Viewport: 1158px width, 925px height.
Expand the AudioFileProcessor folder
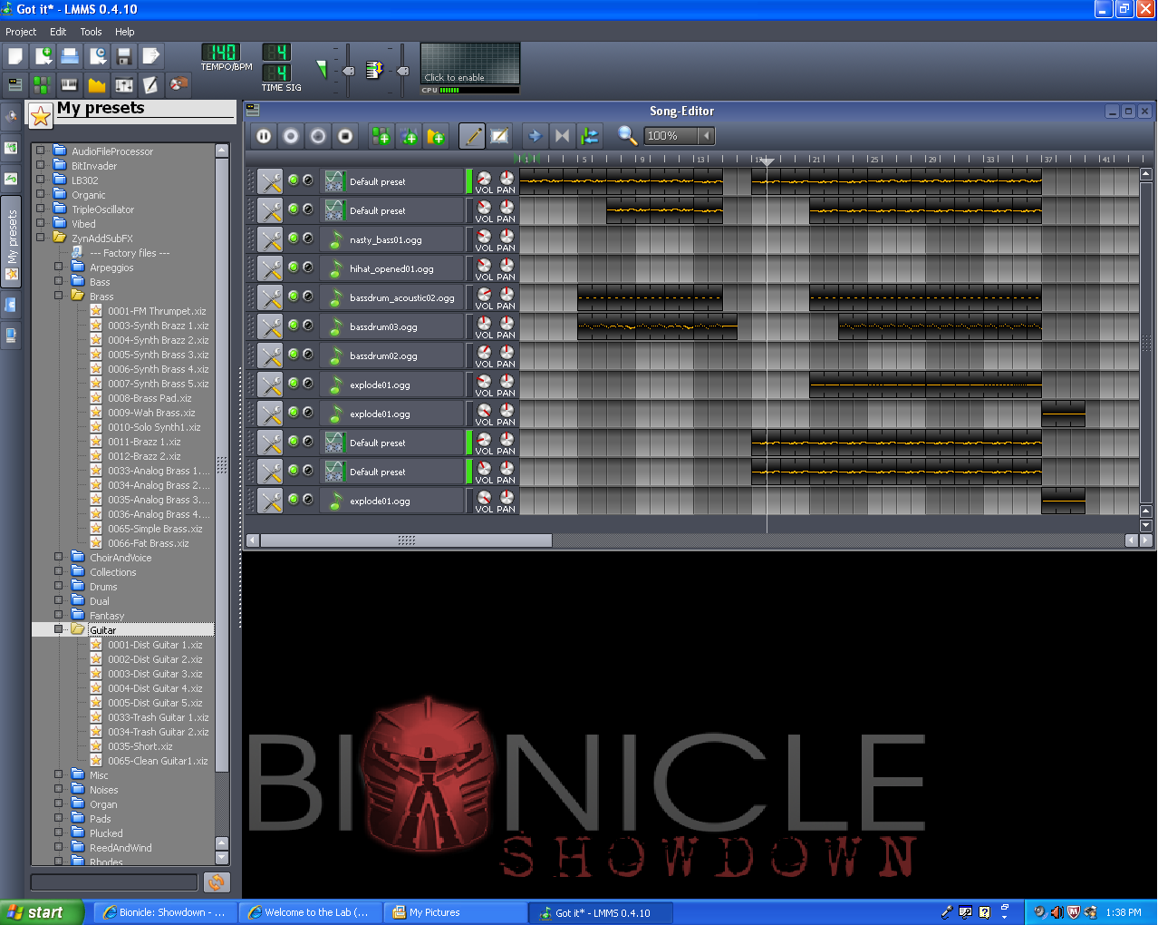(40, 151)
